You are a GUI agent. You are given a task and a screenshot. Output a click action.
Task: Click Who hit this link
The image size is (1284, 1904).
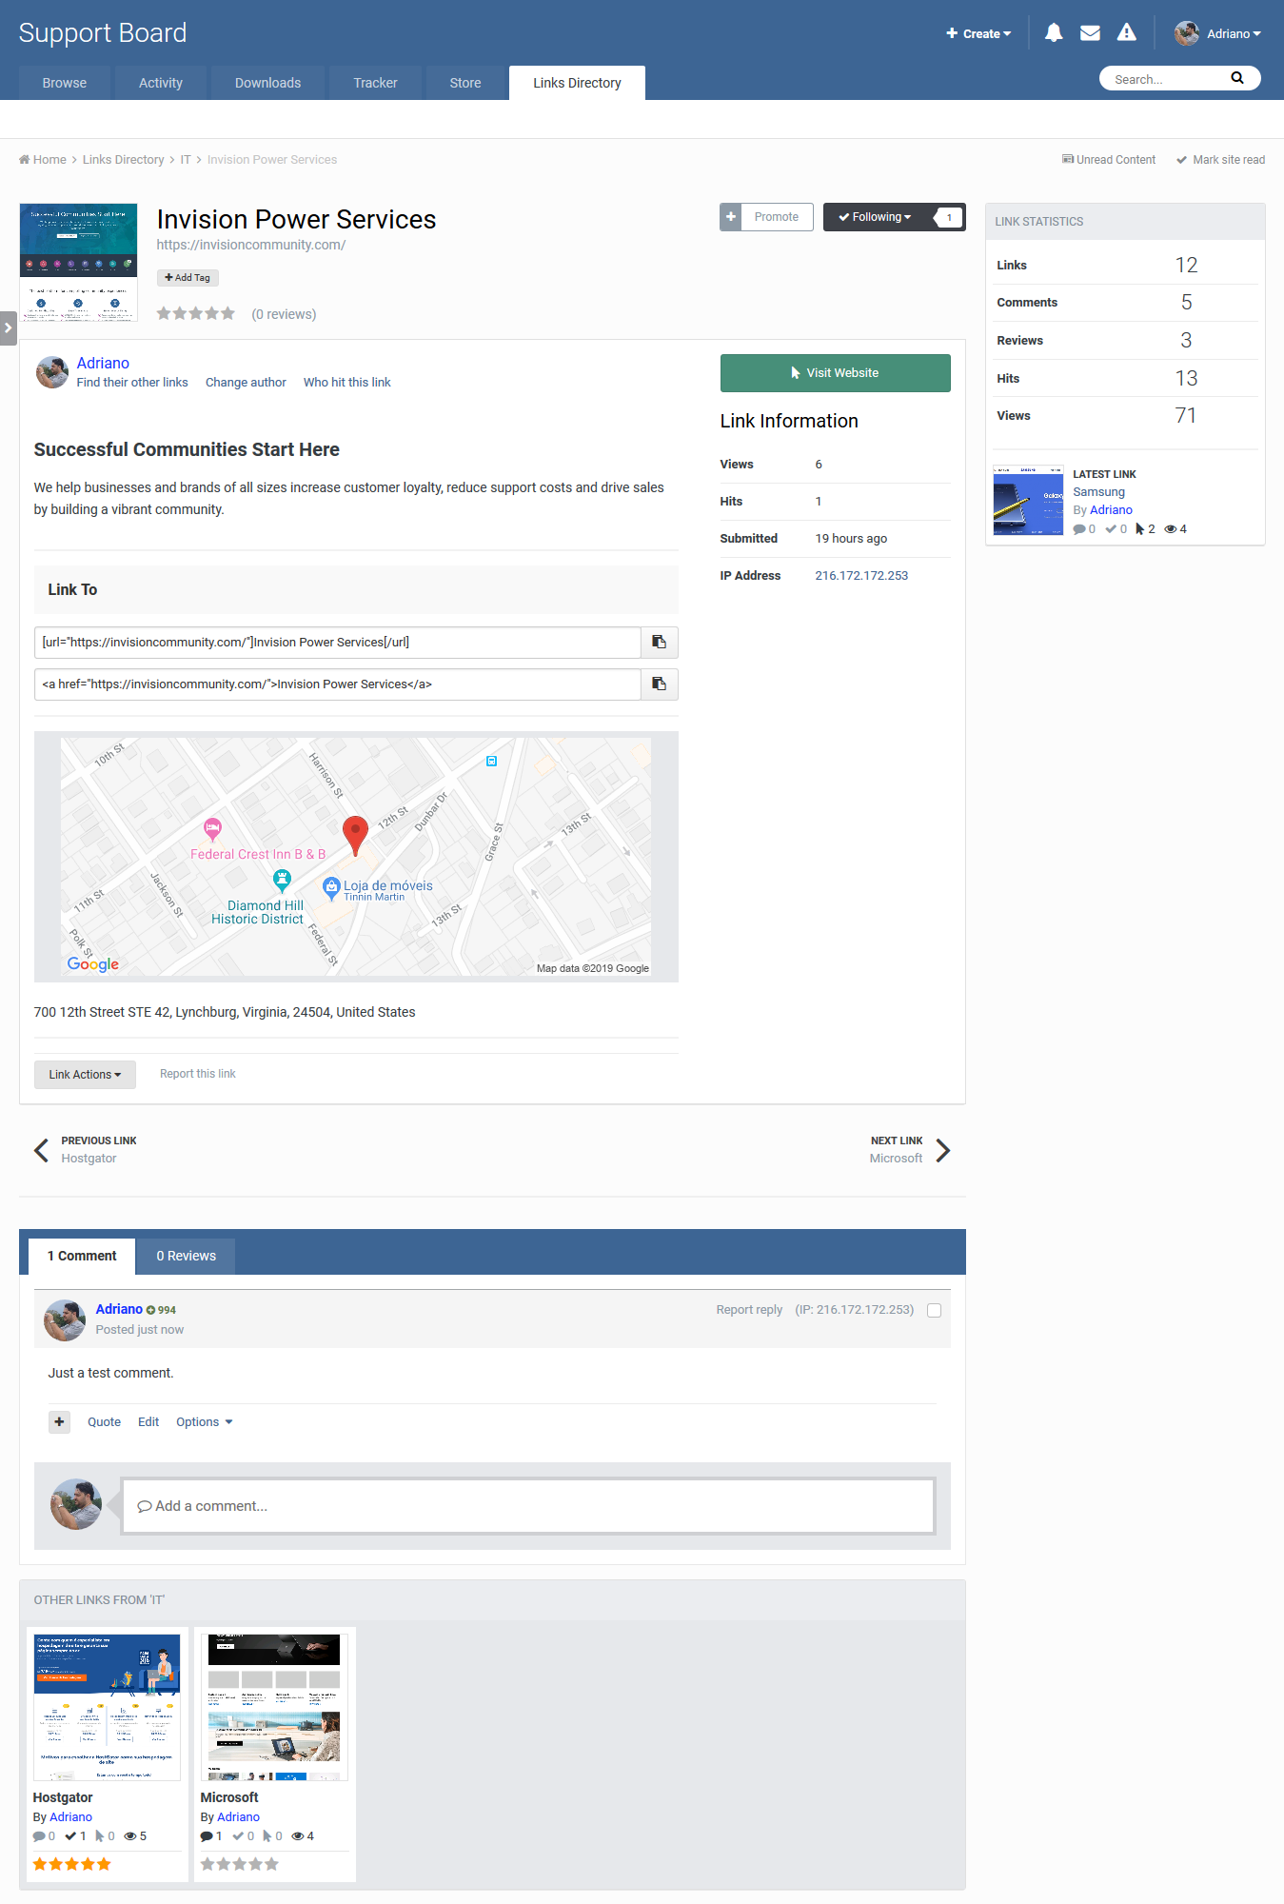(x=347, y=383)
